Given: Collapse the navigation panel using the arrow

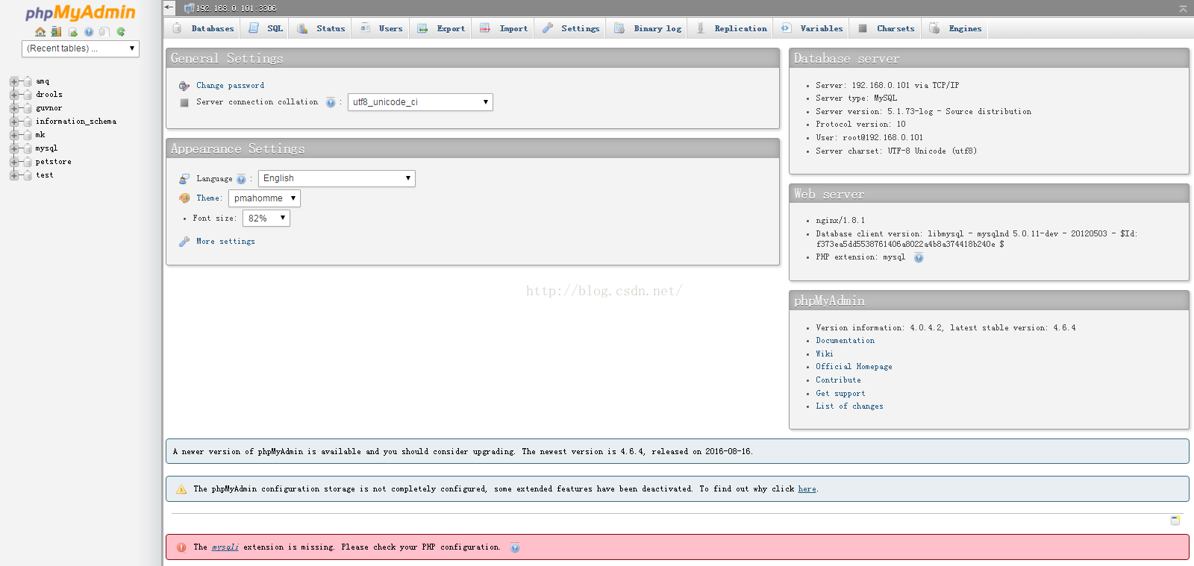Looking at the screenshot, I should (169, 7).
